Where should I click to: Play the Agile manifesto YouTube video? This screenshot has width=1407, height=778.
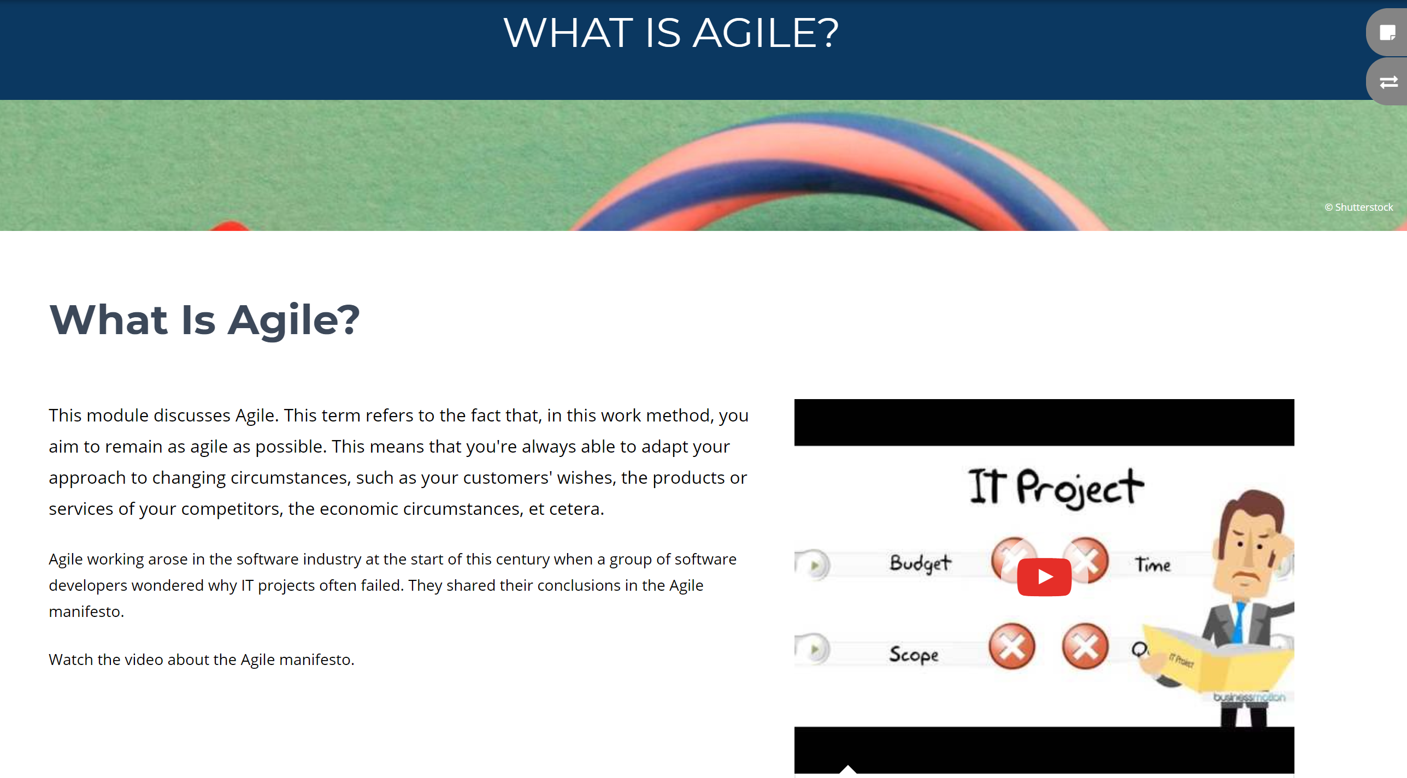click(x=1044, y=577)
